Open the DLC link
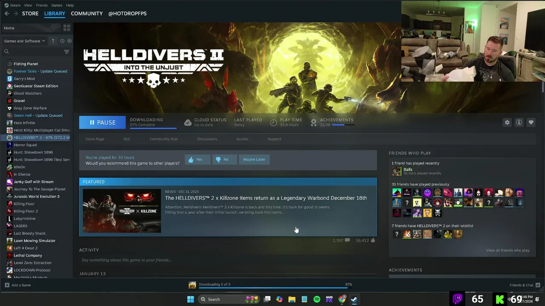The width and height of the screenshot is (545, 306). point(127,139)
